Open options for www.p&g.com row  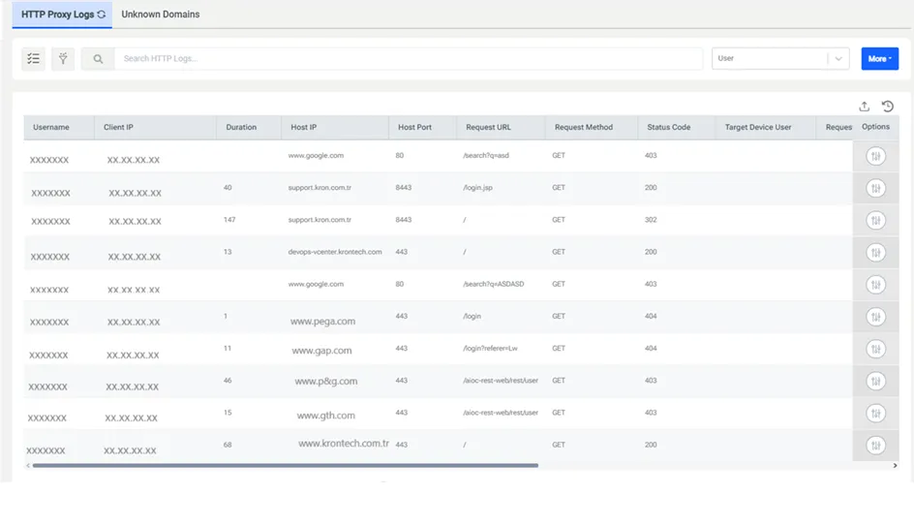click(875, 381)
